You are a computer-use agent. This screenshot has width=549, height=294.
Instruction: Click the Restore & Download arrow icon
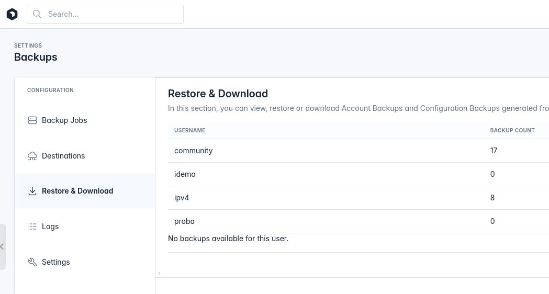pyautogui.click(x=32, y=191)
